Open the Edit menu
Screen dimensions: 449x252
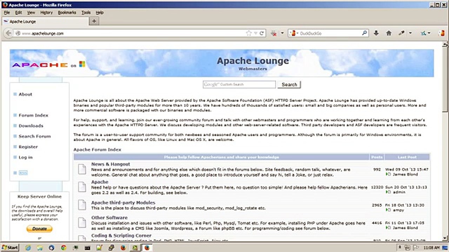(19, 12)
